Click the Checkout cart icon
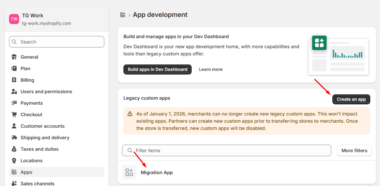This screenshot has height=186, width=380. tap(14, 114)
